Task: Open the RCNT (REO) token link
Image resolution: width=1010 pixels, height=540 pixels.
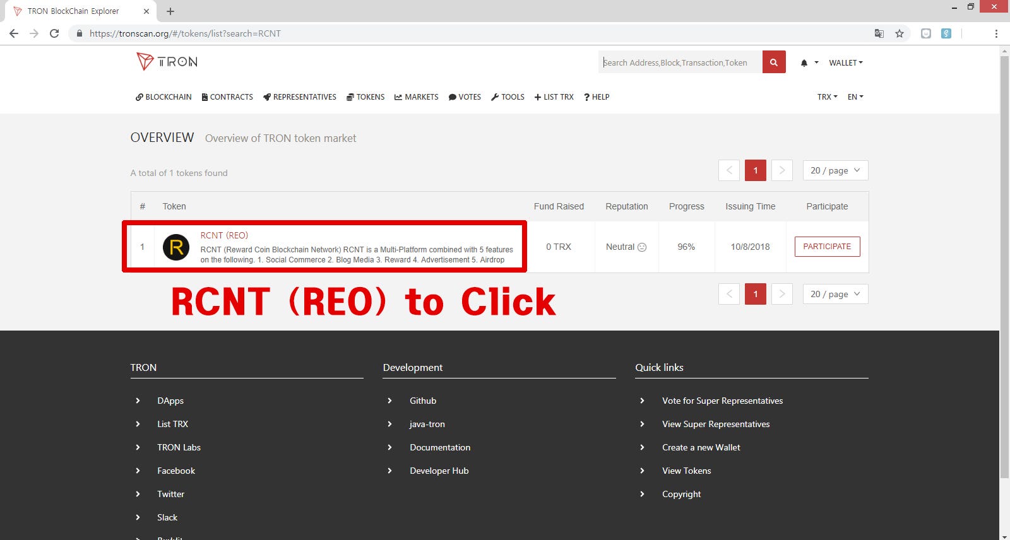Action: coord(224,235)
